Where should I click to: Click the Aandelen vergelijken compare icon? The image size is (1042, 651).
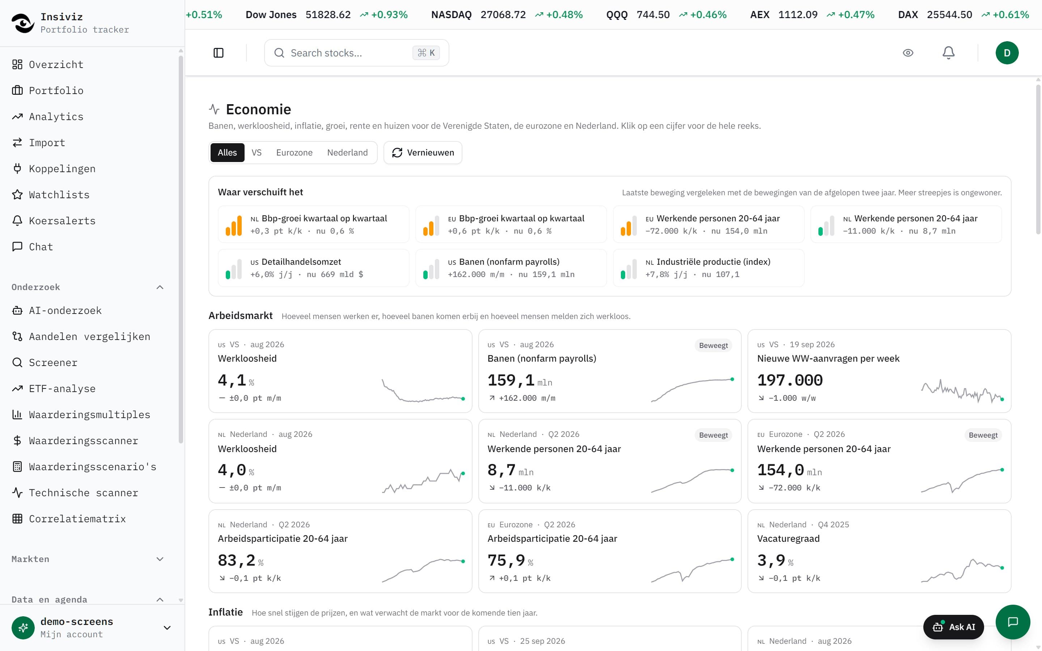(17, 337)
